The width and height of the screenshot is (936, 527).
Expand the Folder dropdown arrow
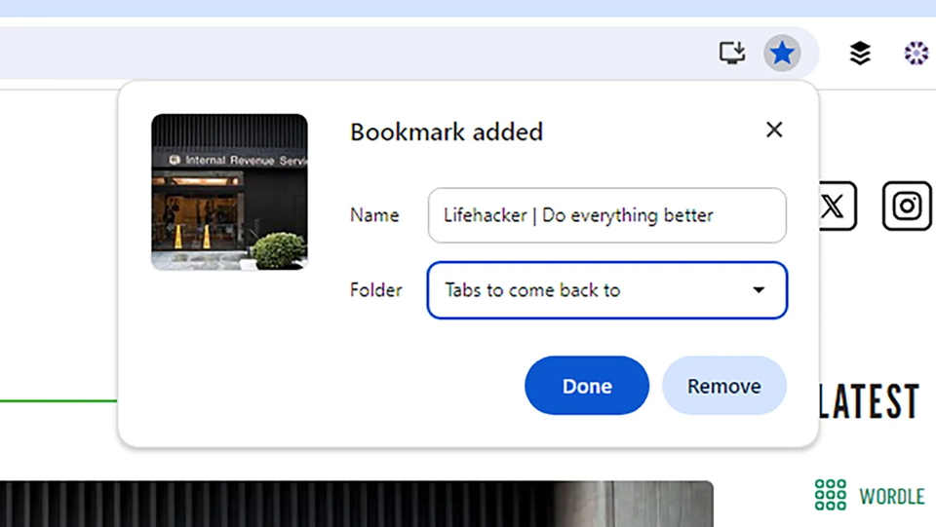[x=759, y=290]
